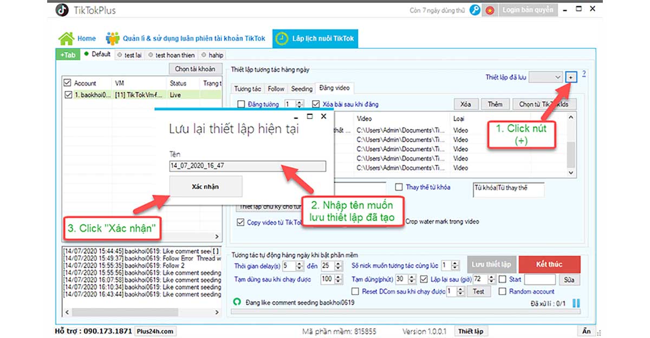Click the Từ khóa|Từ thay thế field
This screenshot has height=338, width=650.
point(508,189)
